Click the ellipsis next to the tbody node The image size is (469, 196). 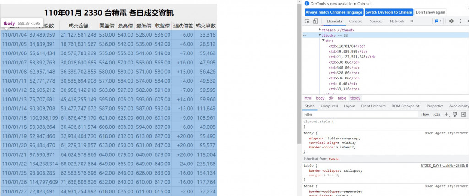[x=305, y=35]
